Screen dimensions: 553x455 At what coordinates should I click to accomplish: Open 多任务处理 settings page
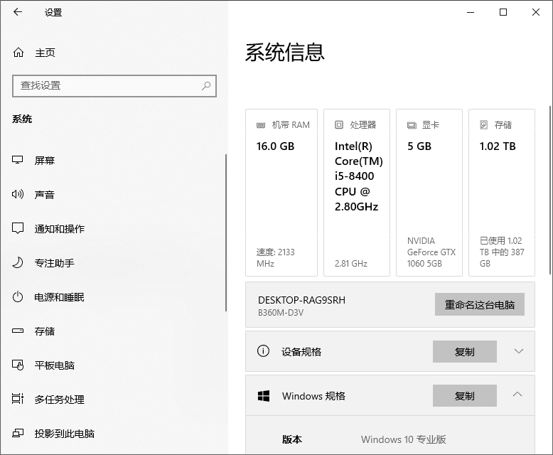click(x=59, y=400)
